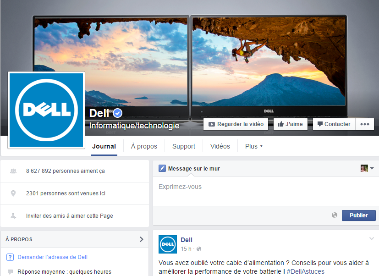Click the video camera icon in Regarder
This screenshot has width=379, height=276.
pos(211,124)
